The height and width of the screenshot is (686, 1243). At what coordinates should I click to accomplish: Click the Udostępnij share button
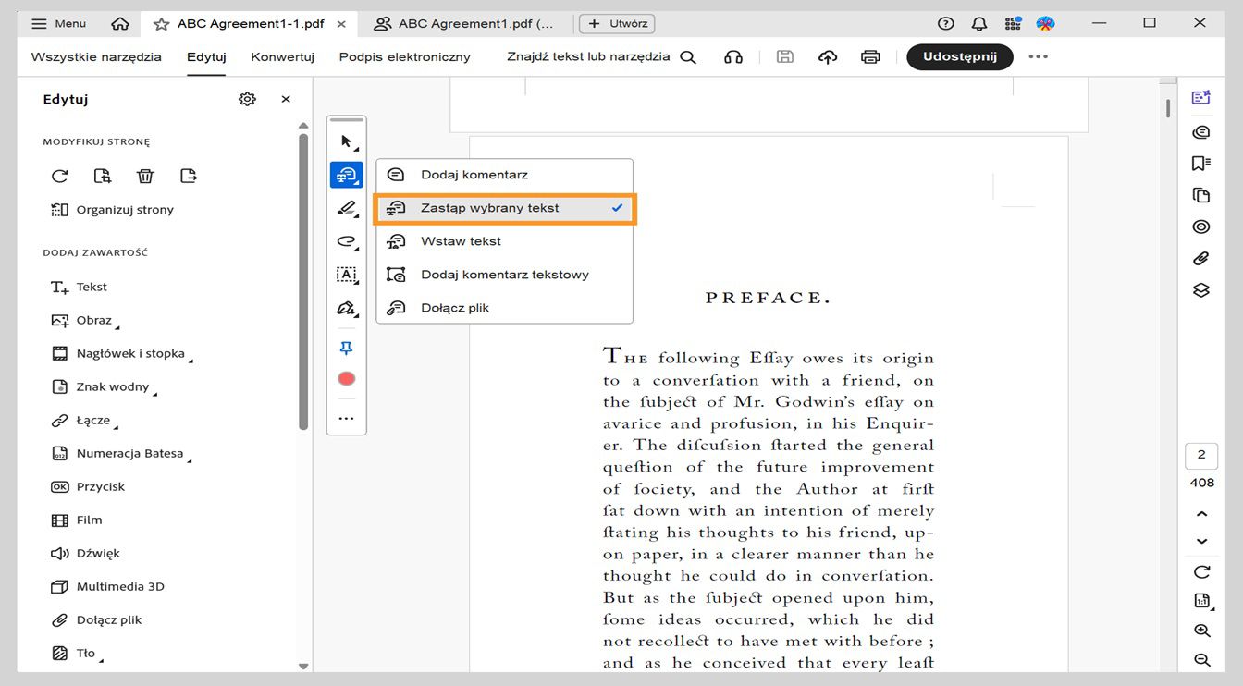coord(960,57)
